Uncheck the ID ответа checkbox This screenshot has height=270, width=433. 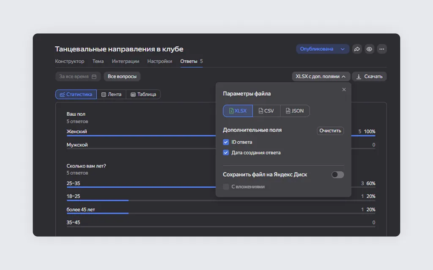[226, 142]
